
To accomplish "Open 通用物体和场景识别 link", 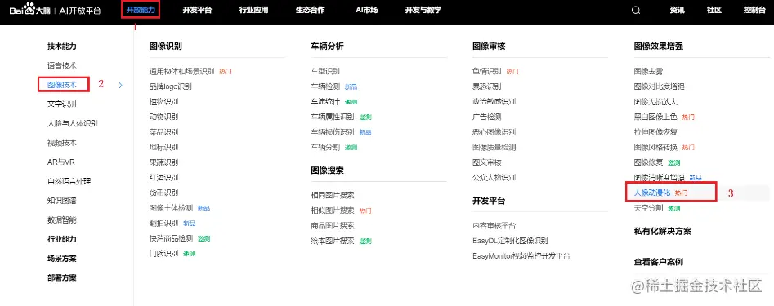I will click(181, 72).
